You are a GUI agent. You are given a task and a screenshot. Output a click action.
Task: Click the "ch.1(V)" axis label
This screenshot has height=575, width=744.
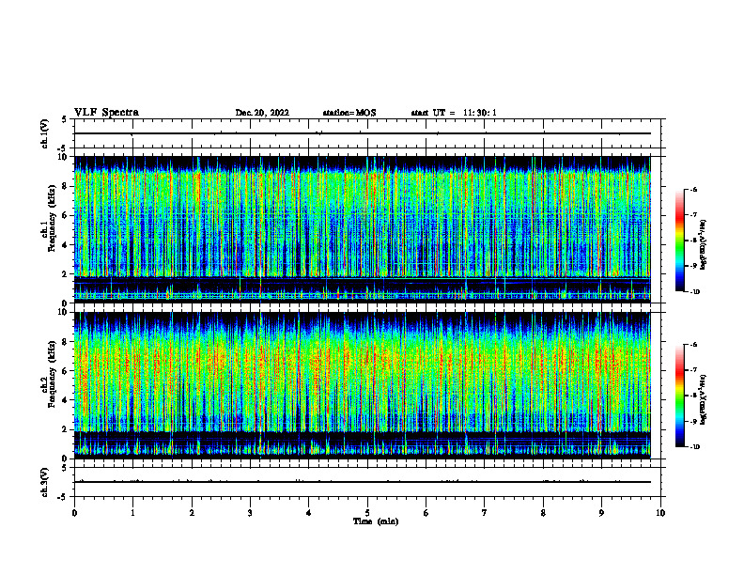tap(44, 133)
